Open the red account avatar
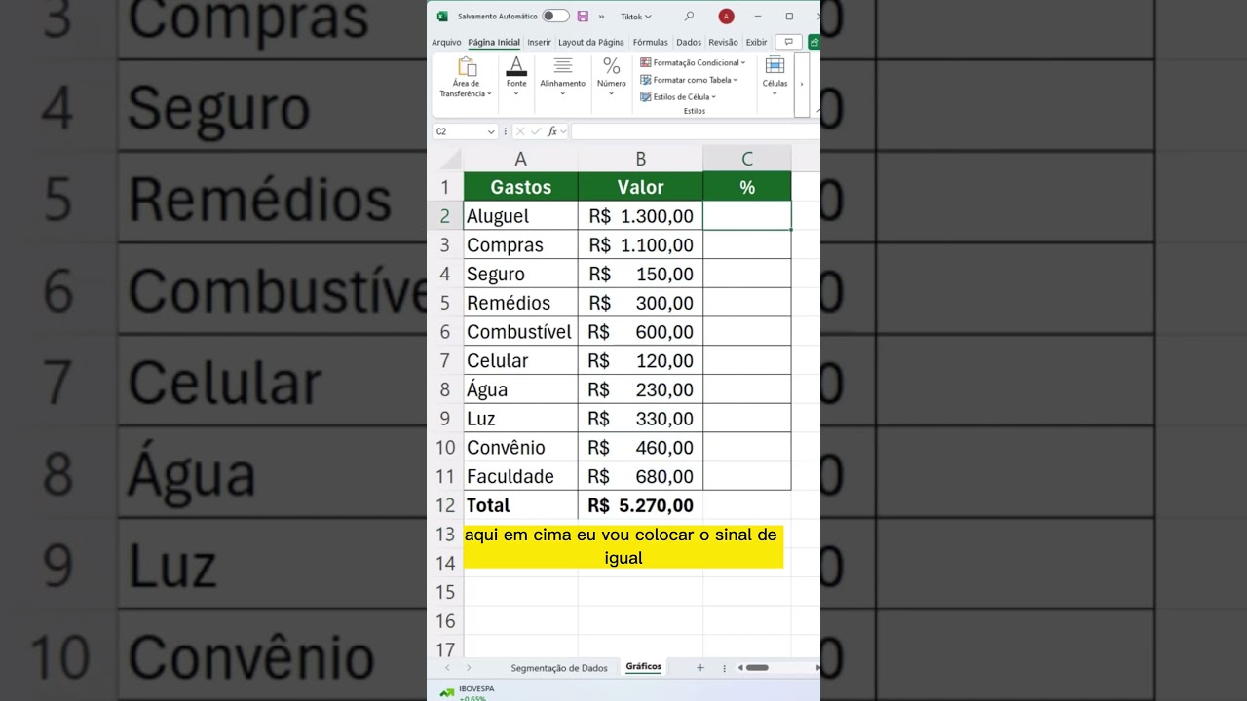Image resolution: width=1247 pixels, height=701 pixels. click(x=726, y=17)
